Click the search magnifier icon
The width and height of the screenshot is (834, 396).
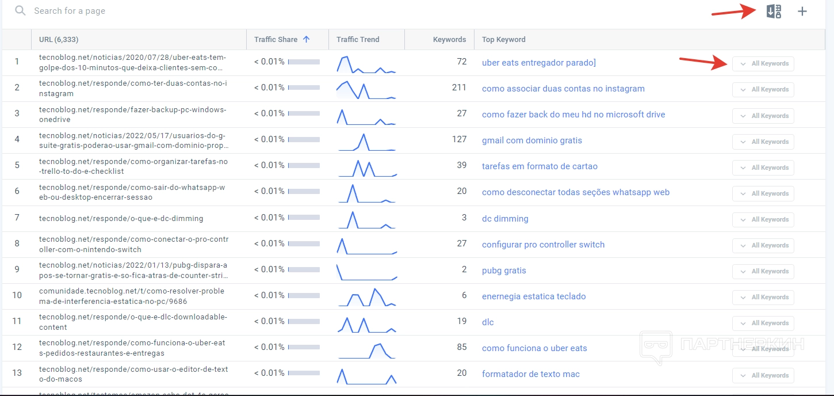21,11
